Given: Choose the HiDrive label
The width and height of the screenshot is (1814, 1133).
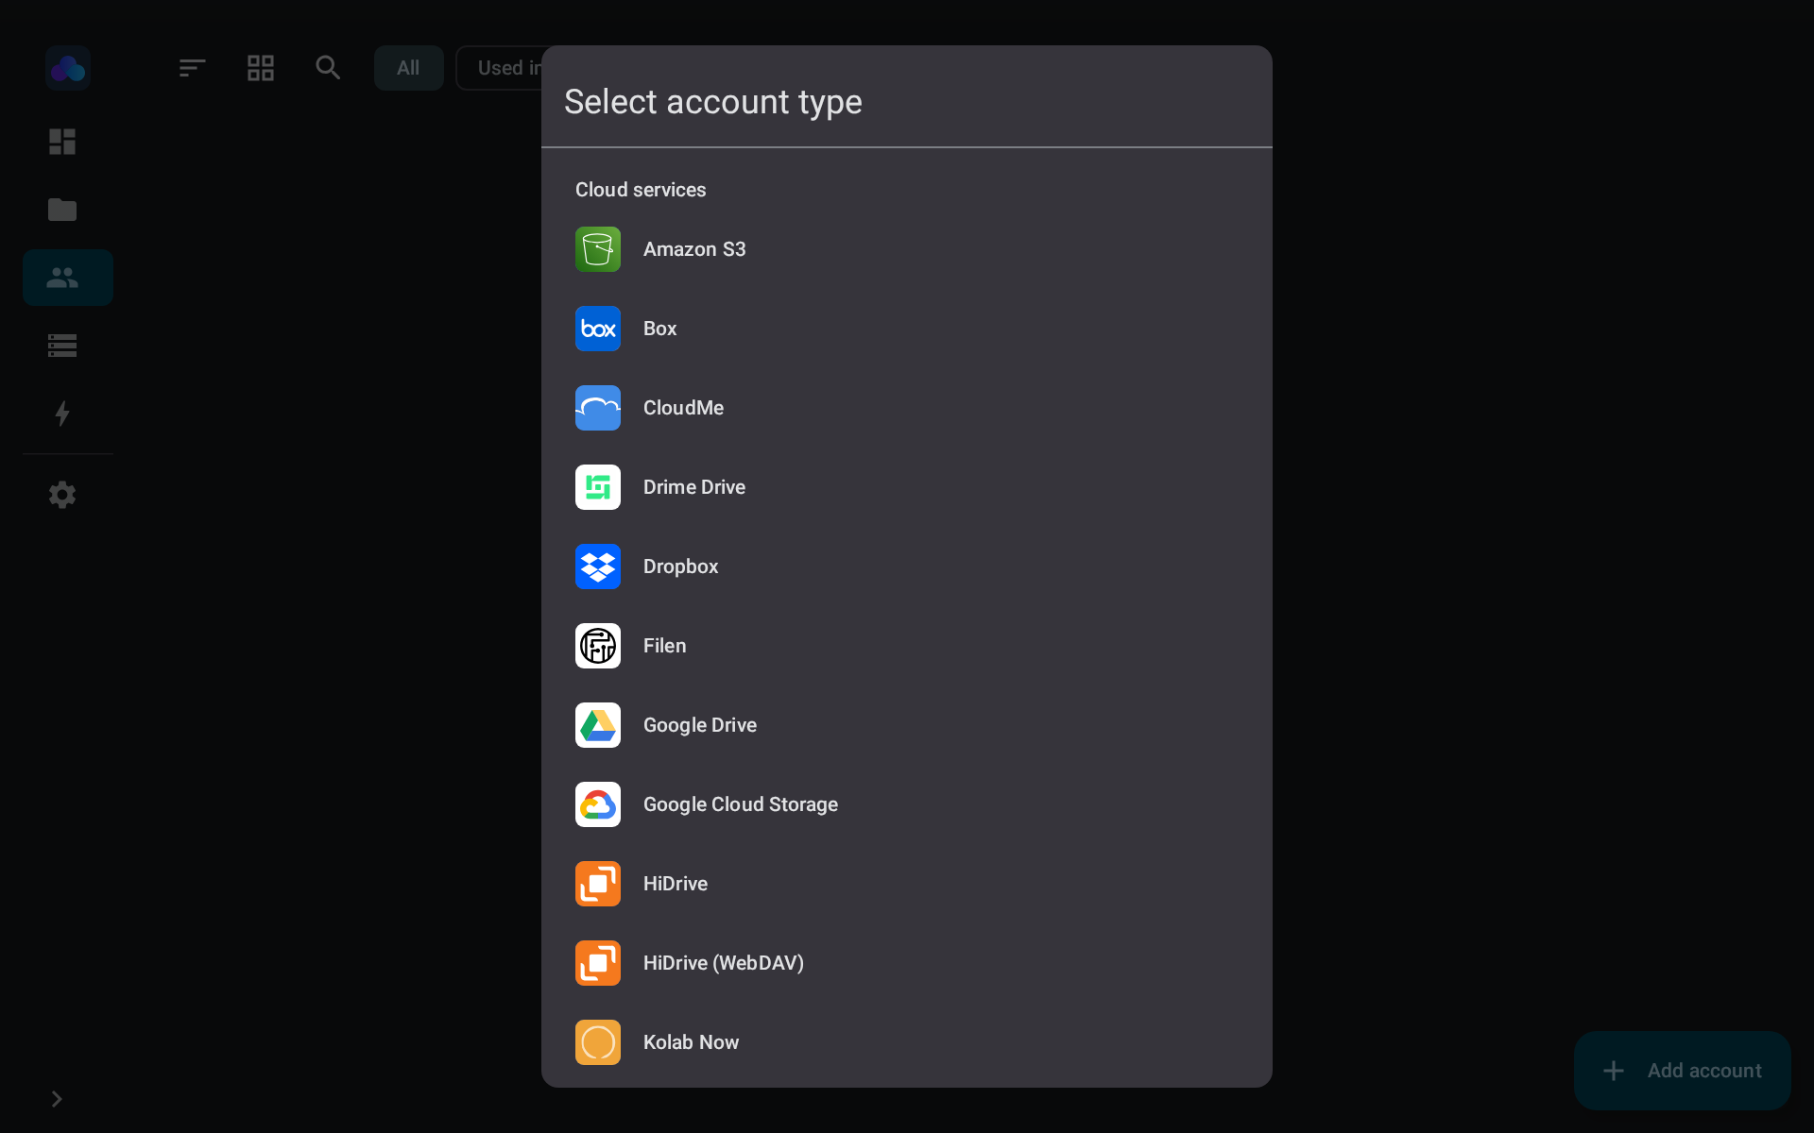Looking at the screenshot, I should tap(676, 884).
